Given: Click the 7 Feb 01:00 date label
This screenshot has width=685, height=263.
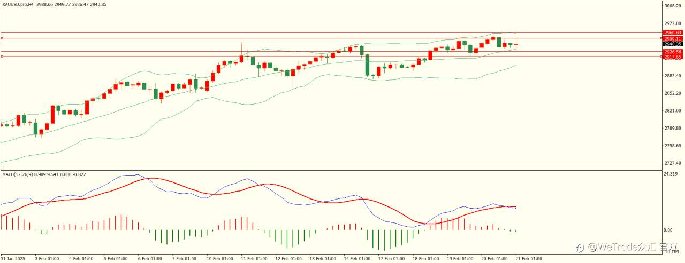Looking at the screenshot, I should 184,259.
